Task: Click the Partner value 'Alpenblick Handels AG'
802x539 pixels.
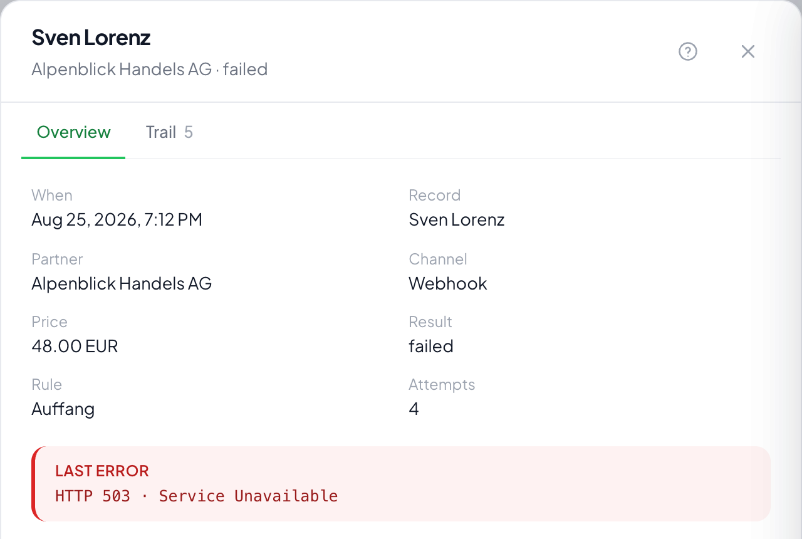Action: (x=122, y=284)
